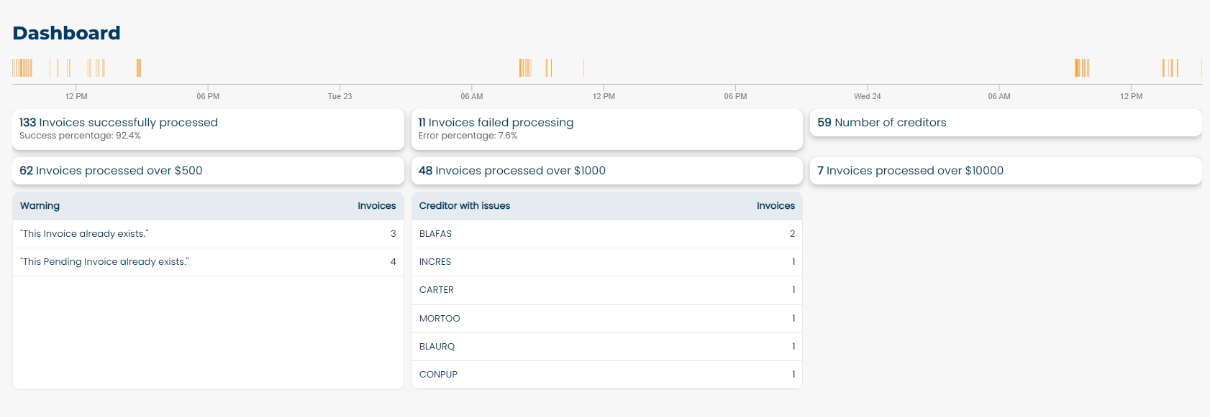
Task: Click the CONPUP creditor row
Action: point(606,375)
